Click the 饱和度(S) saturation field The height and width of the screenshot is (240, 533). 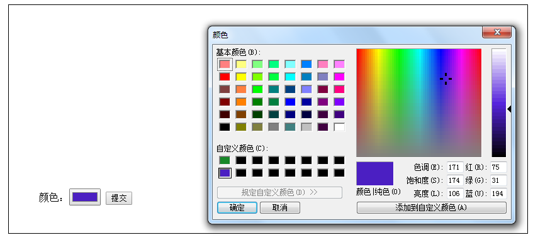455,180
